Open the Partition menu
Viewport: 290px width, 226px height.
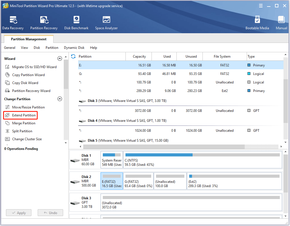pos(52,48)
